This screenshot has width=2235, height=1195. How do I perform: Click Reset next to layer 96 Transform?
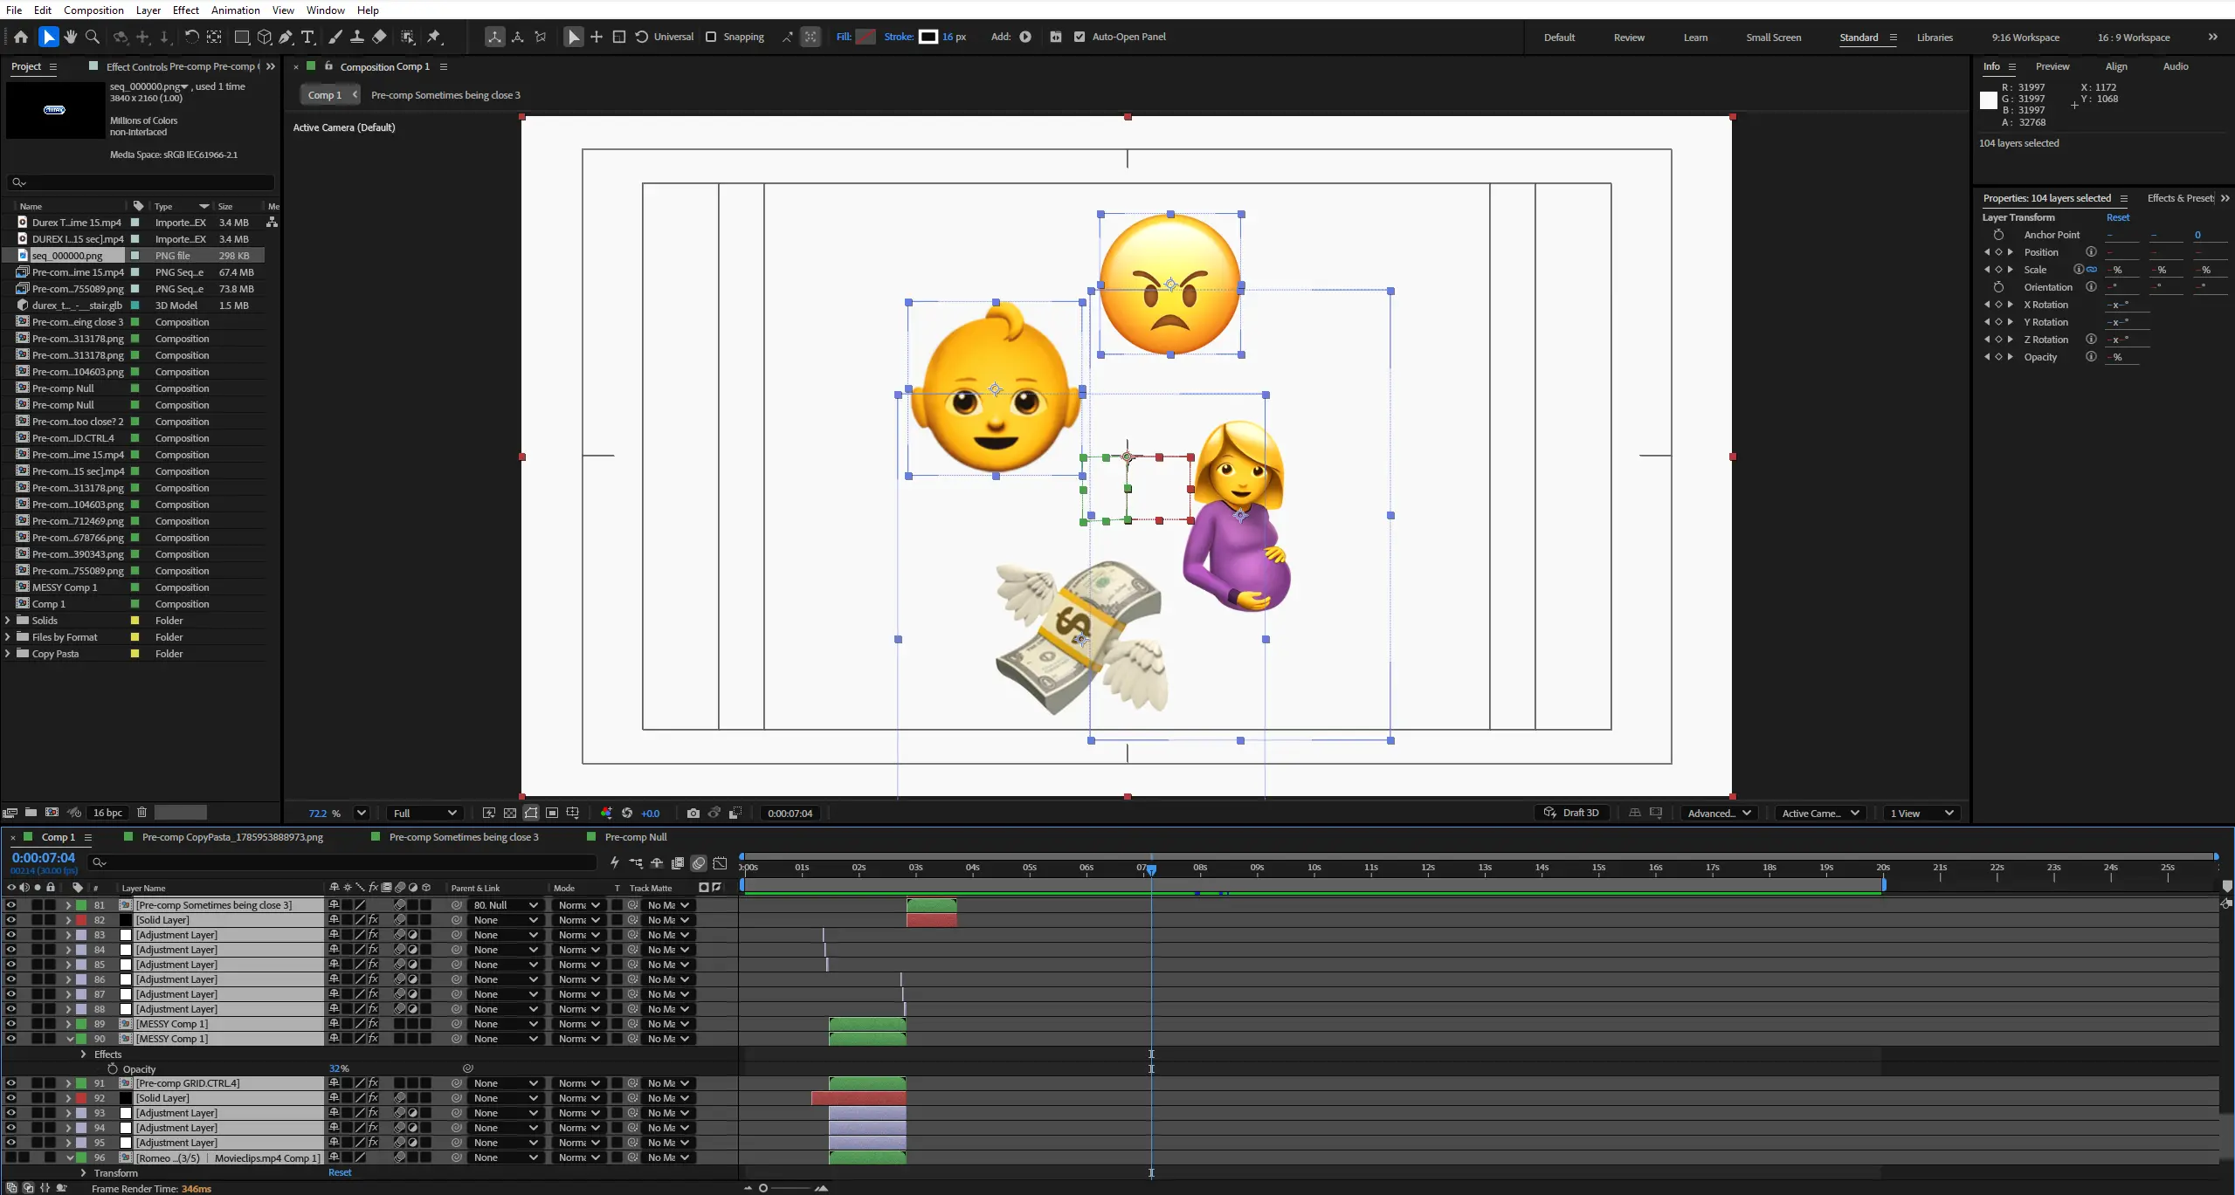[x=340, y=1172]
